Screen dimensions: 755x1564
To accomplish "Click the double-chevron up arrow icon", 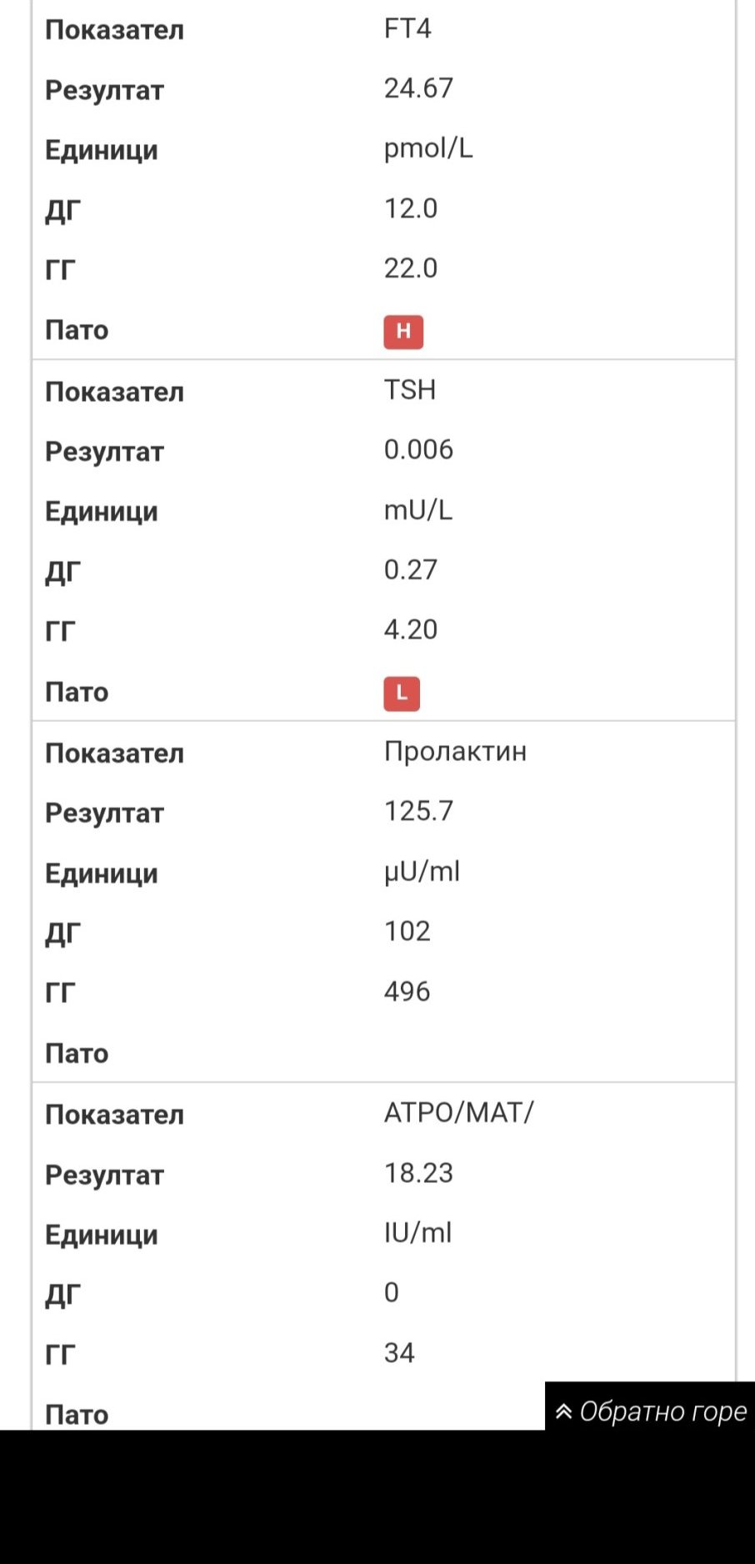I will click(564, 1411).
